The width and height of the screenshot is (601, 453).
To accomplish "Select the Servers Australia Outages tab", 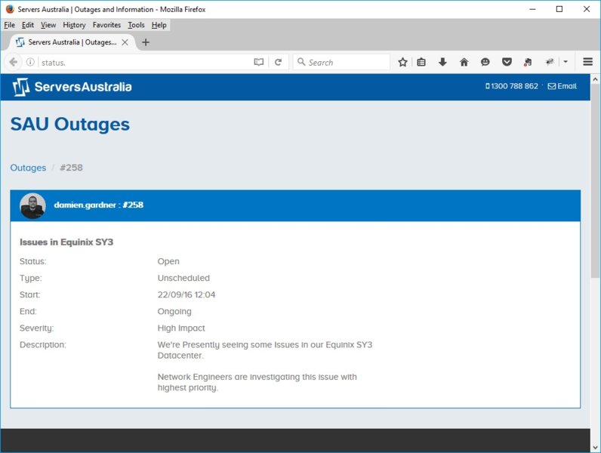I will (x=72, y=42).
